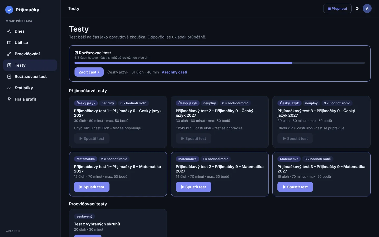This screenshot has width=379, height=237.
Task: Click the 1 × hodnotí rodič badge
Action: [x=216, y=159]
